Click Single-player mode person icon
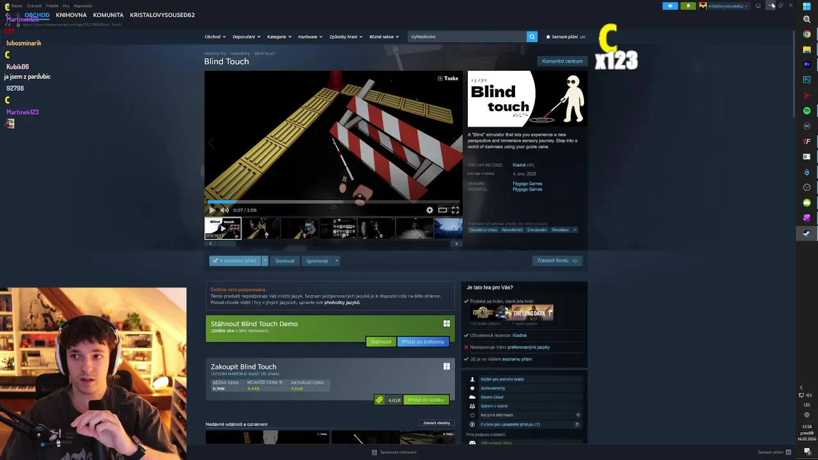The width and height of the screenshot is (818, 460). click(472, 379)
